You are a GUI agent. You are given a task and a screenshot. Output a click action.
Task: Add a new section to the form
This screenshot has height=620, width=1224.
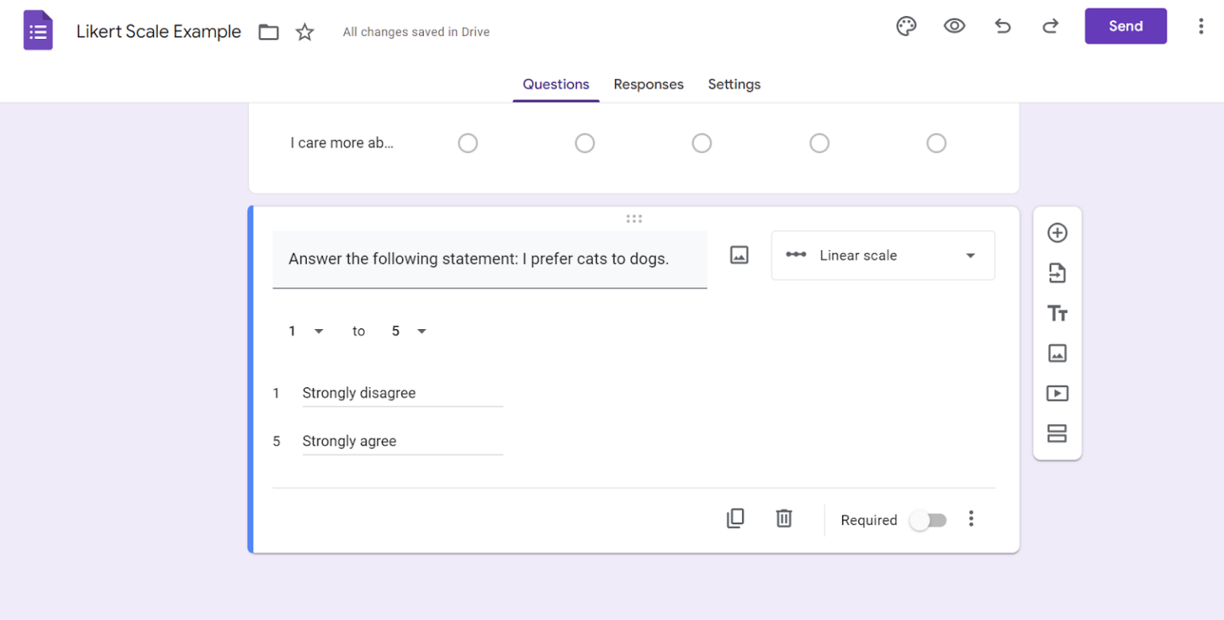[1057, 433]
